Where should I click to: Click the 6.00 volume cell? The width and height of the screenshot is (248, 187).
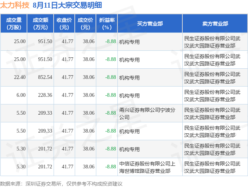pyautogui.click(x=21, y=95)
